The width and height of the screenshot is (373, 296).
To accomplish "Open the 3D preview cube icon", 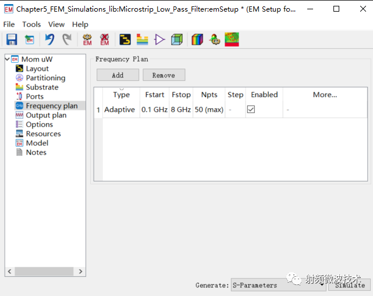I will 177,40.
